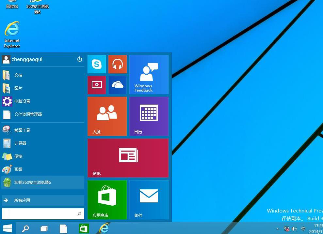Open the Video tile

(x=97, y=85)
